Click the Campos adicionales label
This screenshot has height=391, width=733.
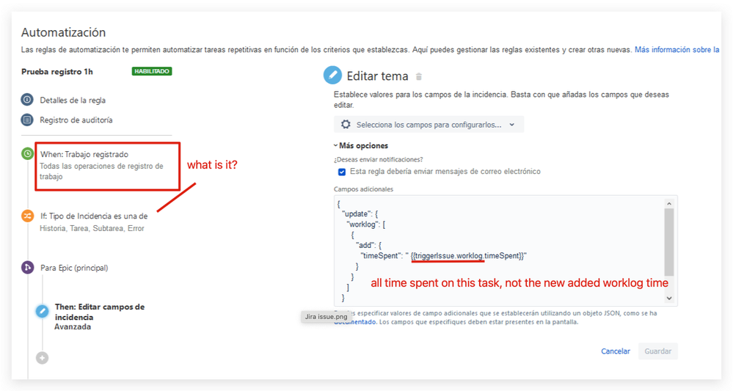pyautogui.click(x=363, y=189)
